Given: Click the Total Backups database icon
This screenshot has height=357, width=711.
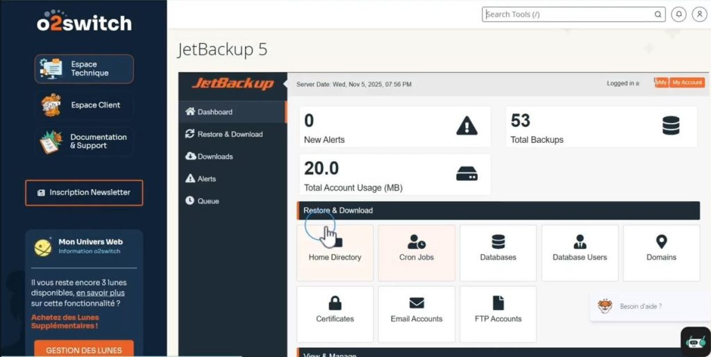Looking at the screenshot, I should click(671, 125).
